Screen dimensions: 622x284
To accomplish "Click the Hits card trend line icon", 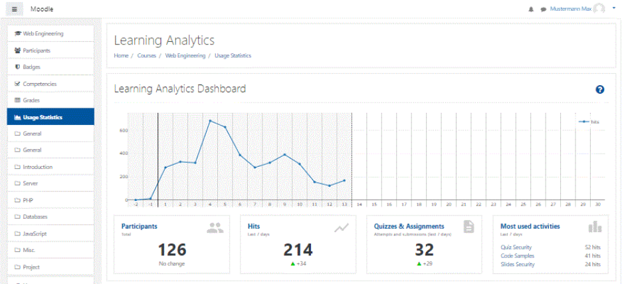I will point(342,228).
